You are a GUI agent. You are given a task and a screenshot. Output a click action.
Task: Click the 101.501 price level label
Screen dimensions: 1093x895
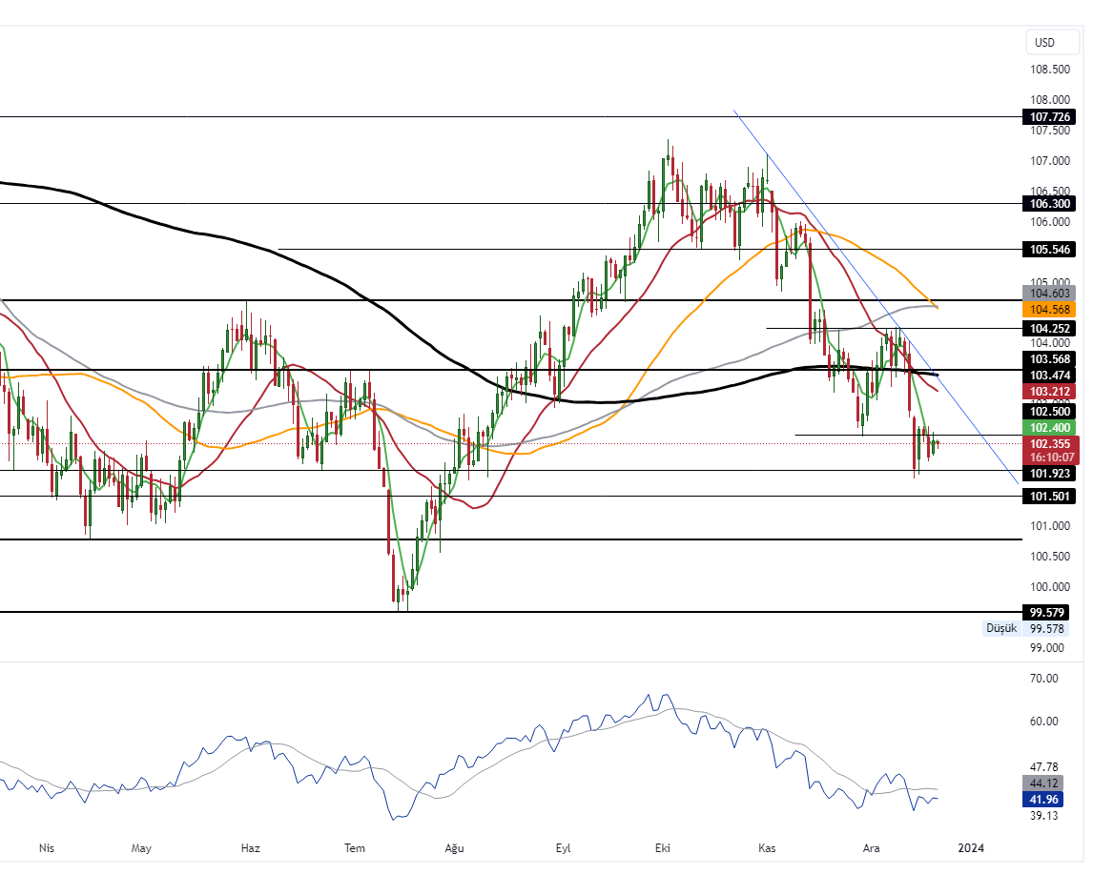coord(1049,496)
